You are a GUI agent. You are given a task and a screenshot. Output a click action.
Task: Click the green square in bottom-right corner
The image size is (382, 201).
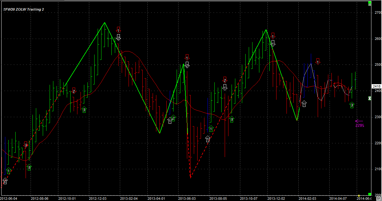click(x=370, y=194)
